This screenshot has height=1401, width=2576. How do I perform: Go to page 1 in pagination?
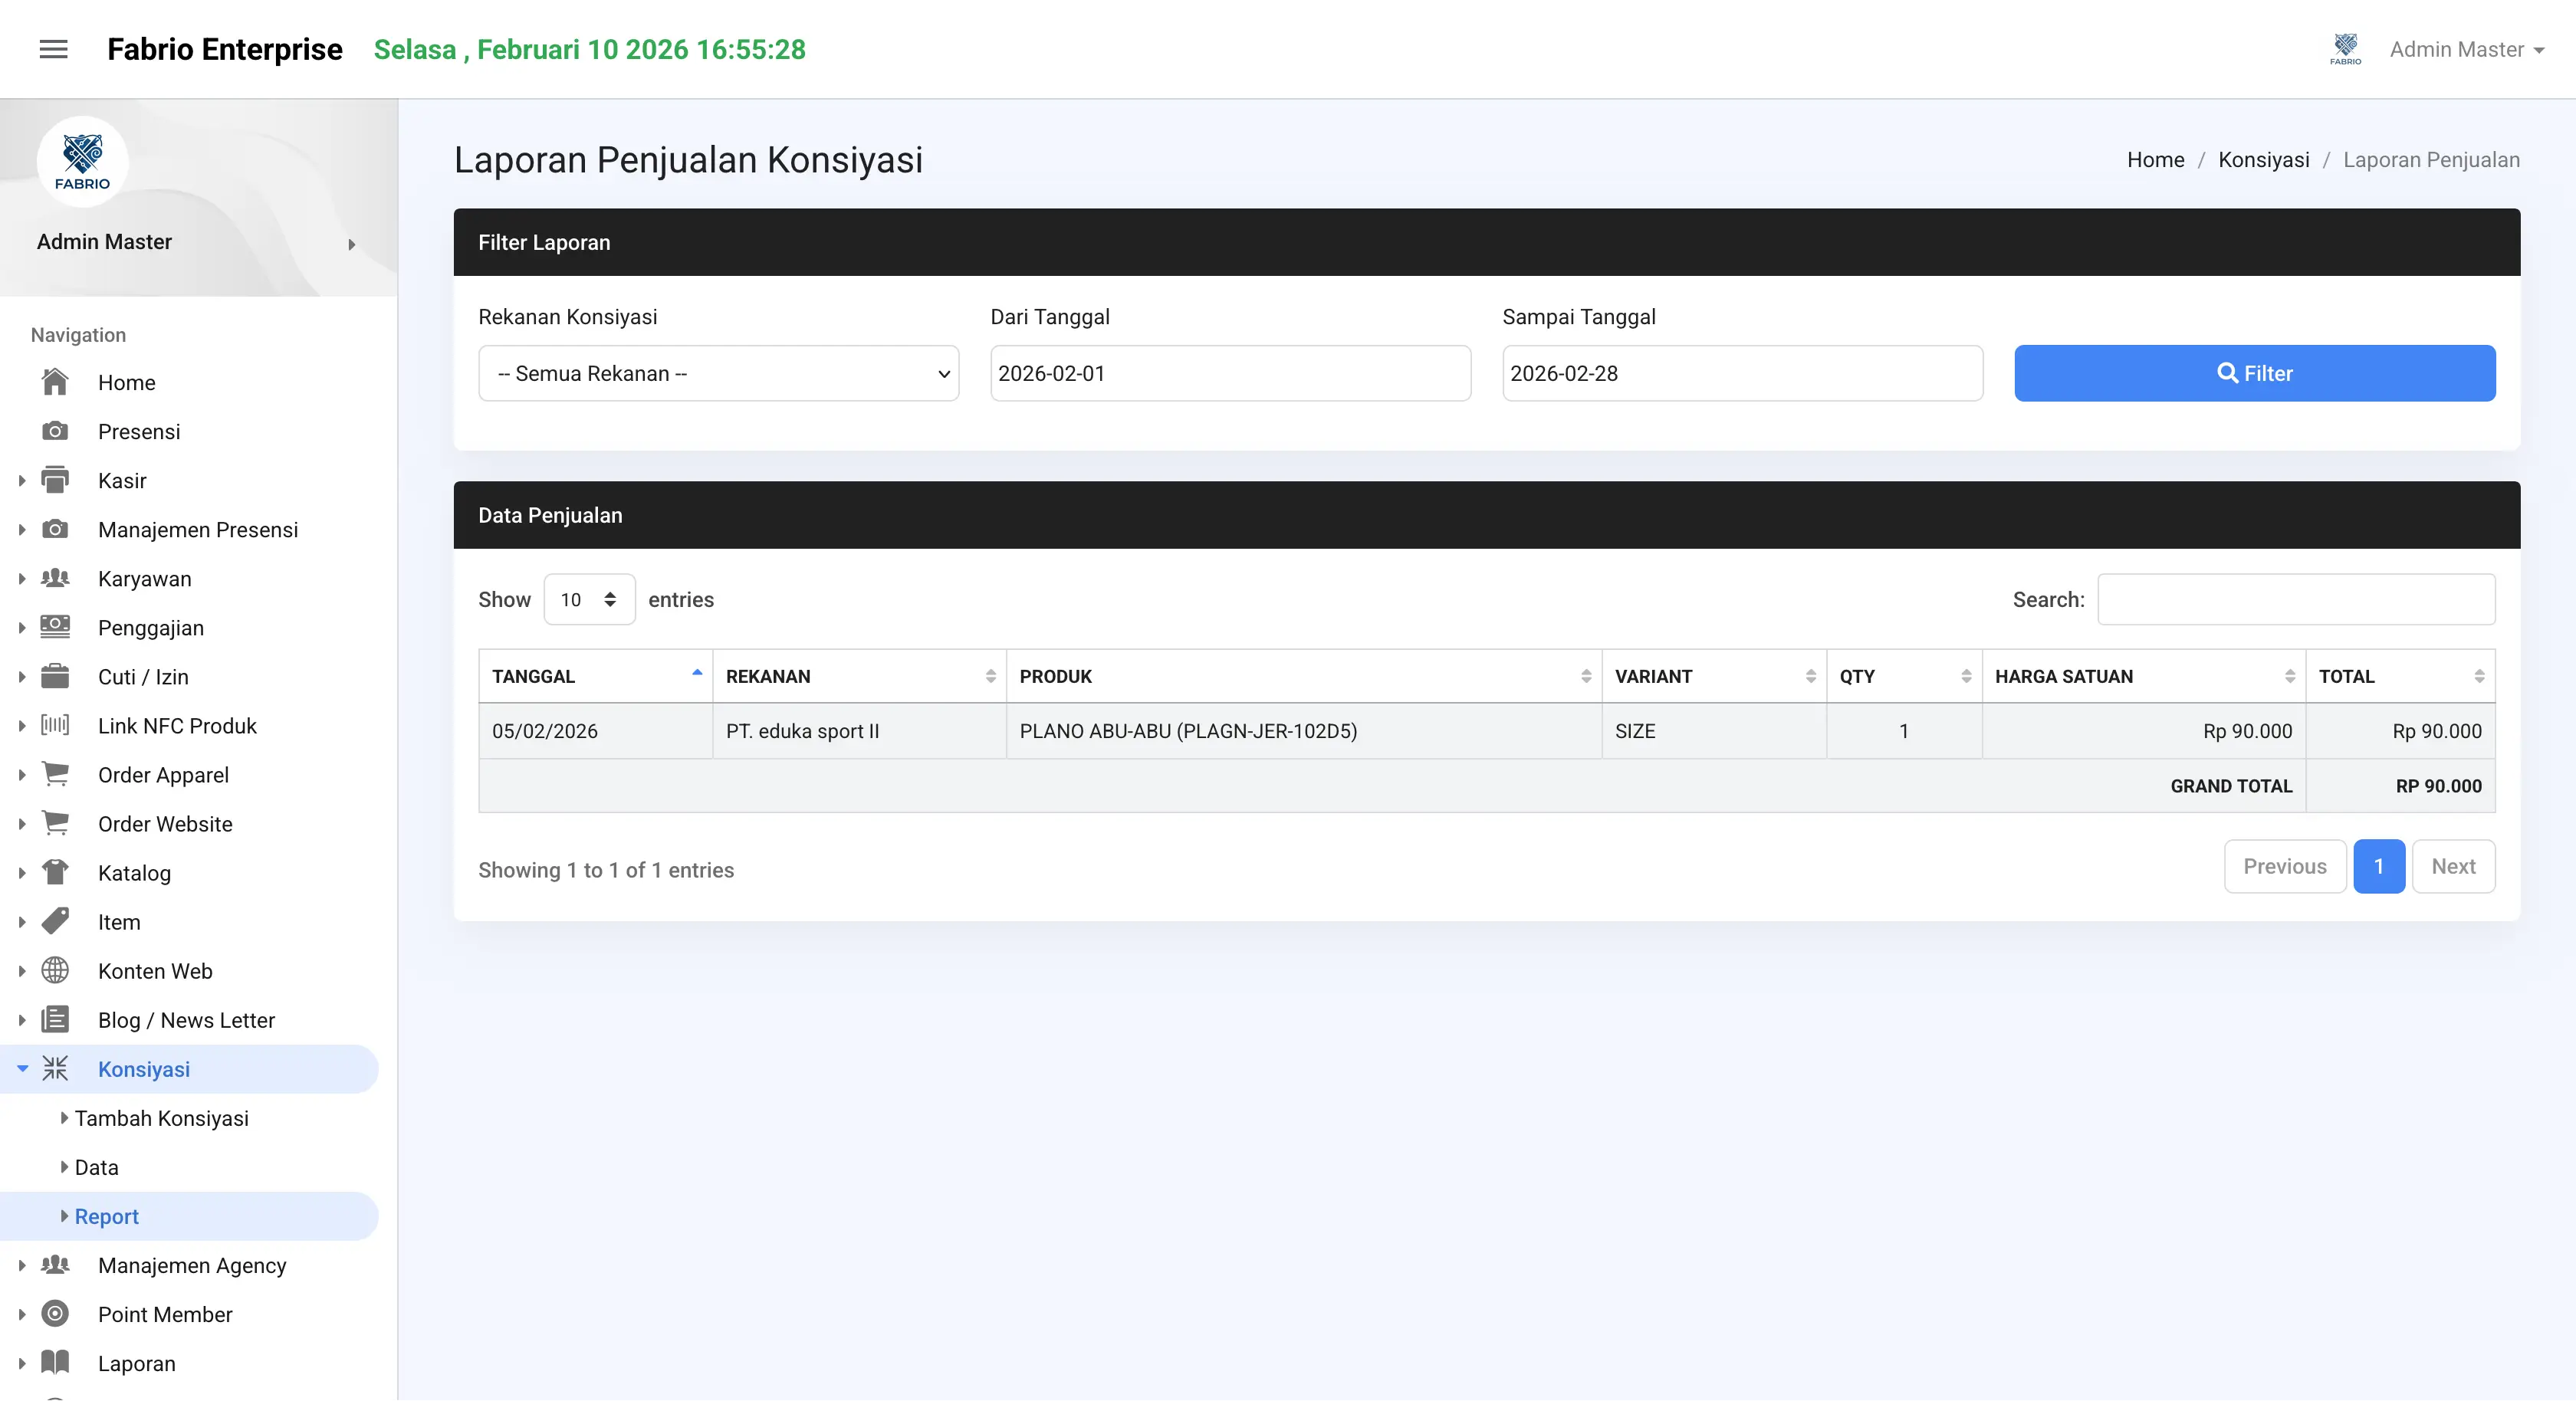click(2378, 866)
